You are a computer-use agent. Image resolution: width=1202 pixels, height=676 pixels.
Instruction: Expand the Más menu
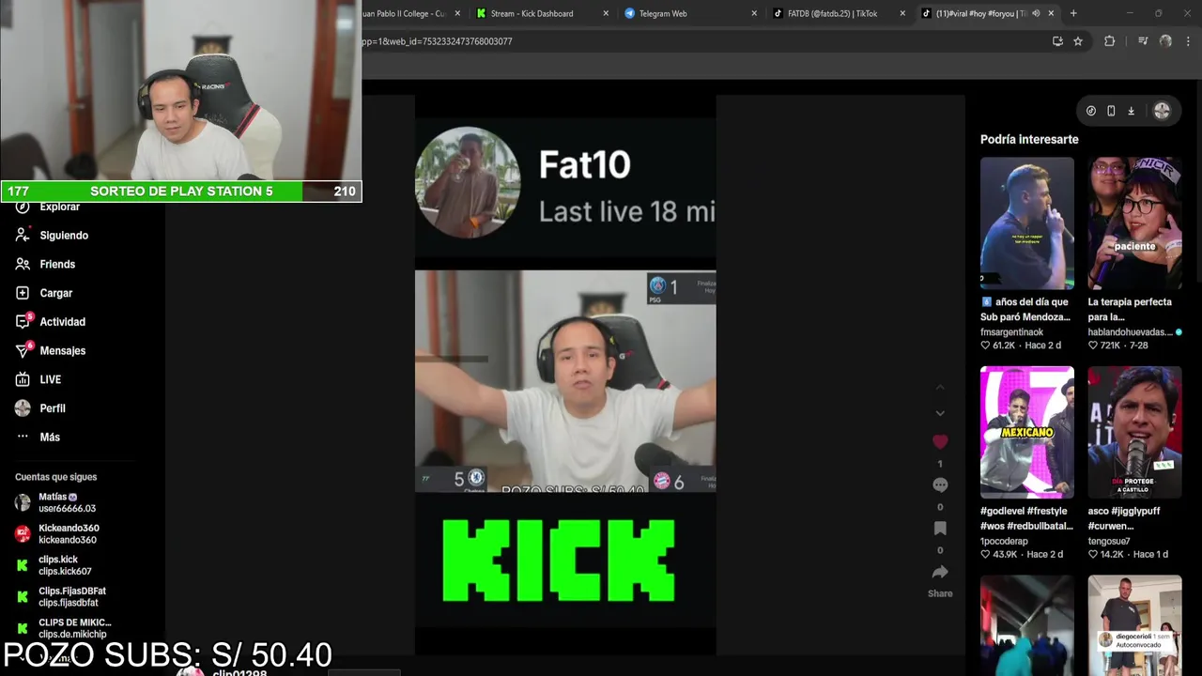click(x=38, y=438)
